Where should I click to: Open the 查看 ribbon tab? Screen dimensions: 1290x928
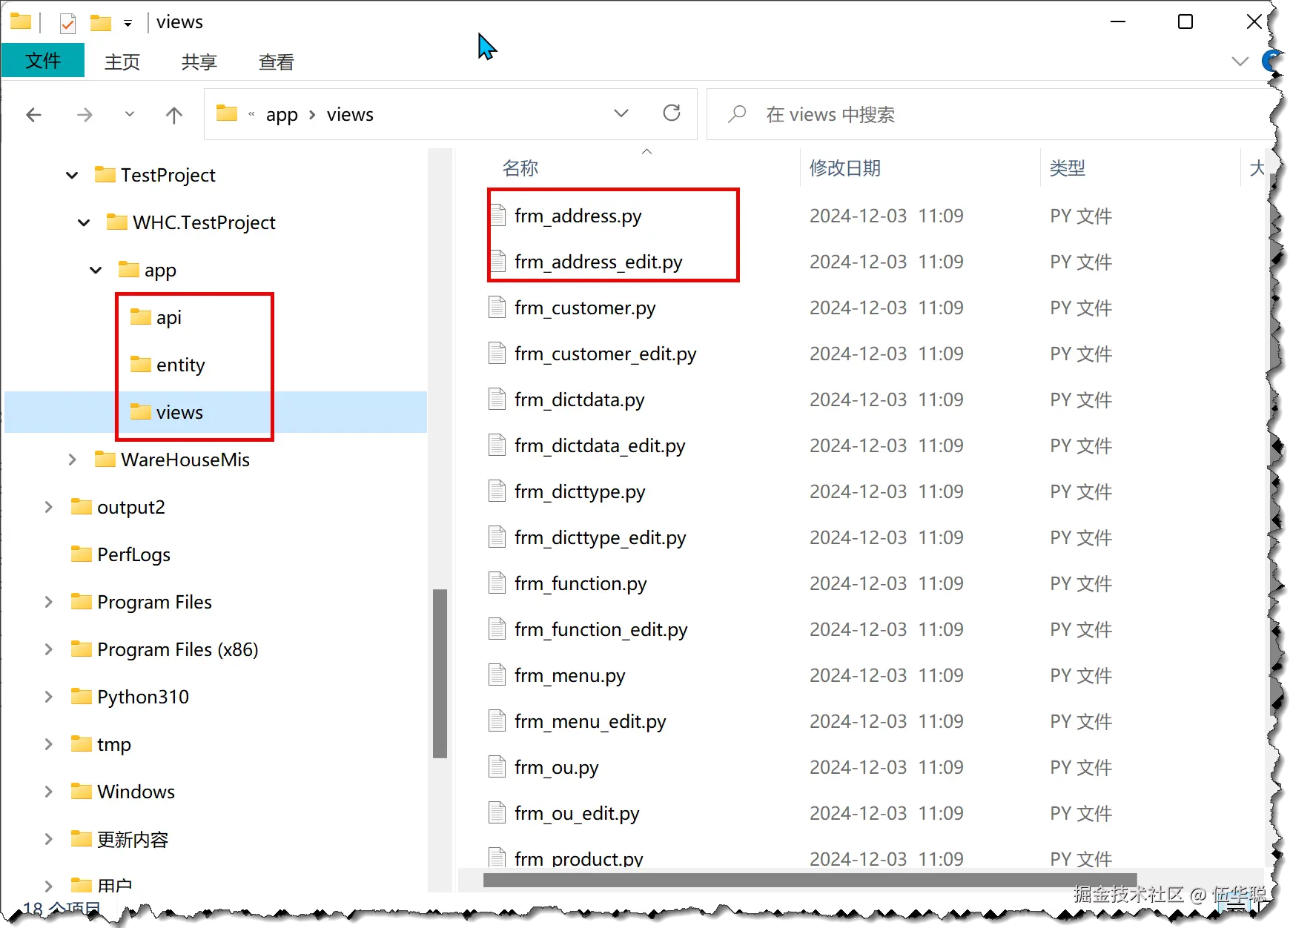(x=277, y=62)
